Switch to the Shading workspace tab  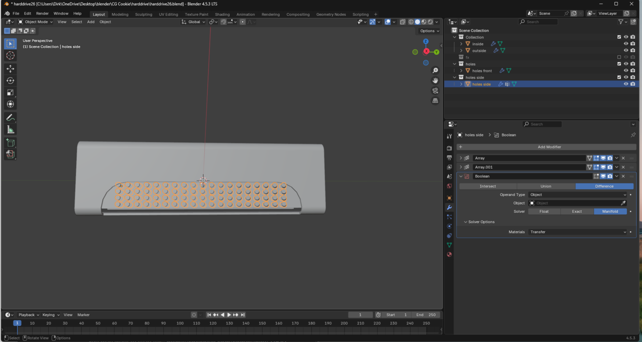point(222,15)
